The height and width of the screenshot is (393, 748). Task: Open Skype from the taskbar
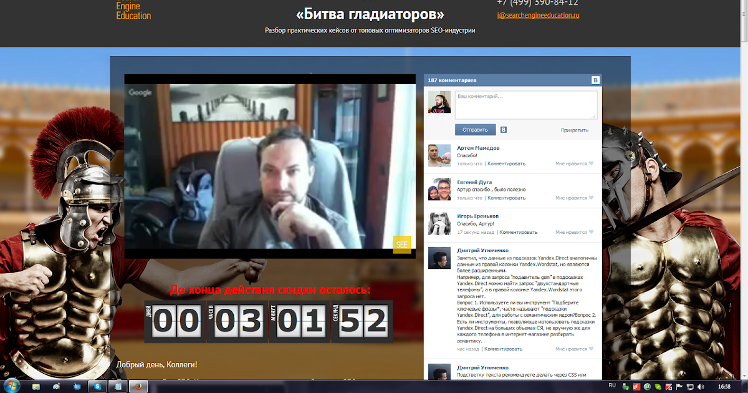point(97,387)
